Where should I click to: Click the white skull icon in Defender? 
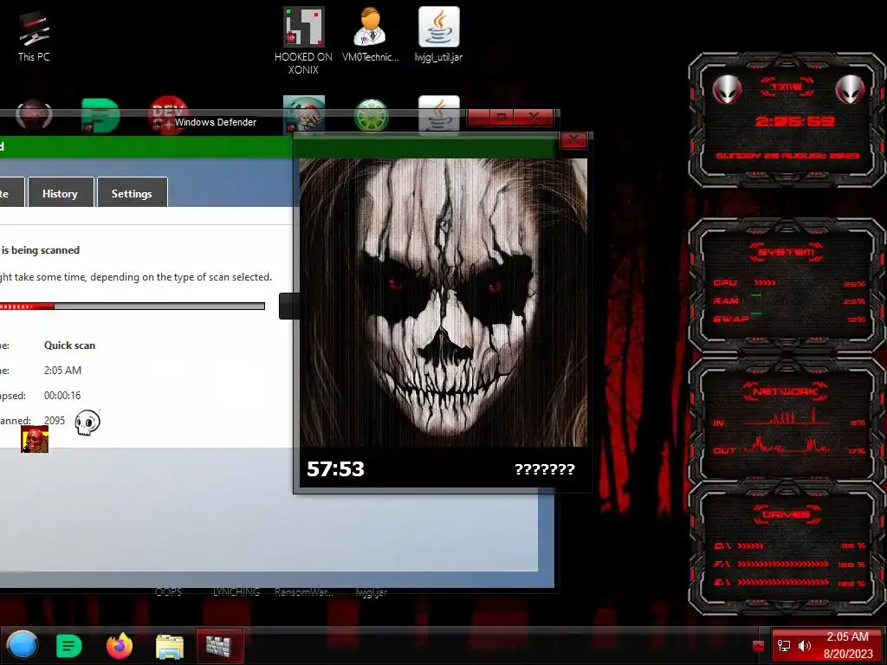click(87, 423)
